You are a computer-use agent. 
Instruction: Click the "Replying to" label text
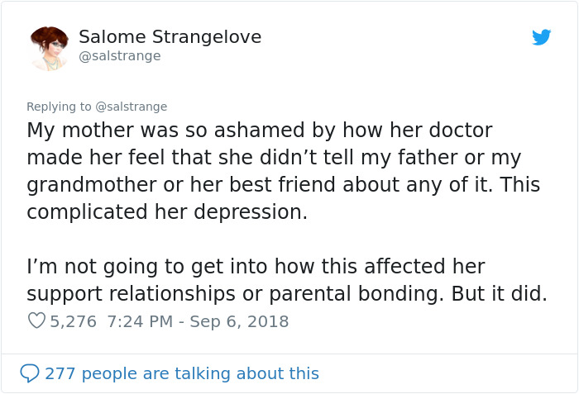pos(60,107)
